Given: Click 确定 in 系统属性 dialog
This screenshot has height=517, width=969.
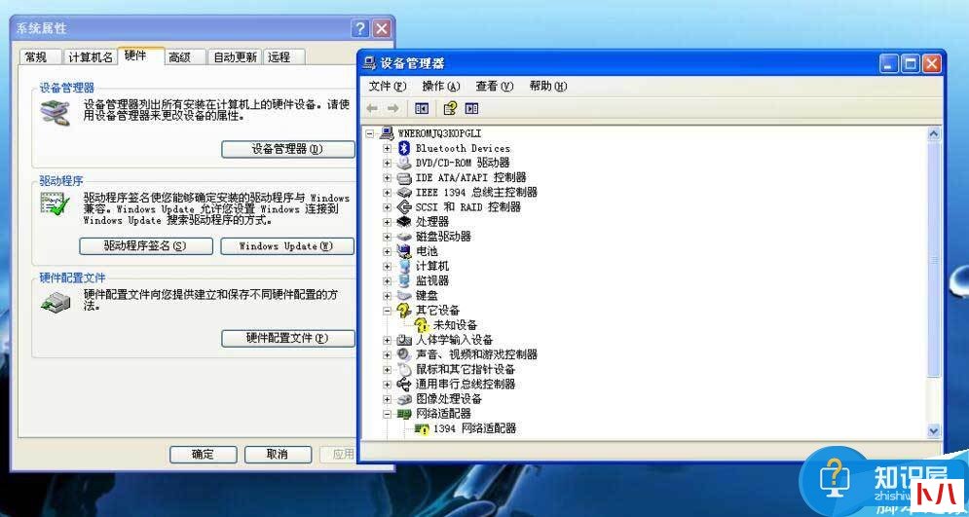Looking at the screenshot, I should coord(204,455).
